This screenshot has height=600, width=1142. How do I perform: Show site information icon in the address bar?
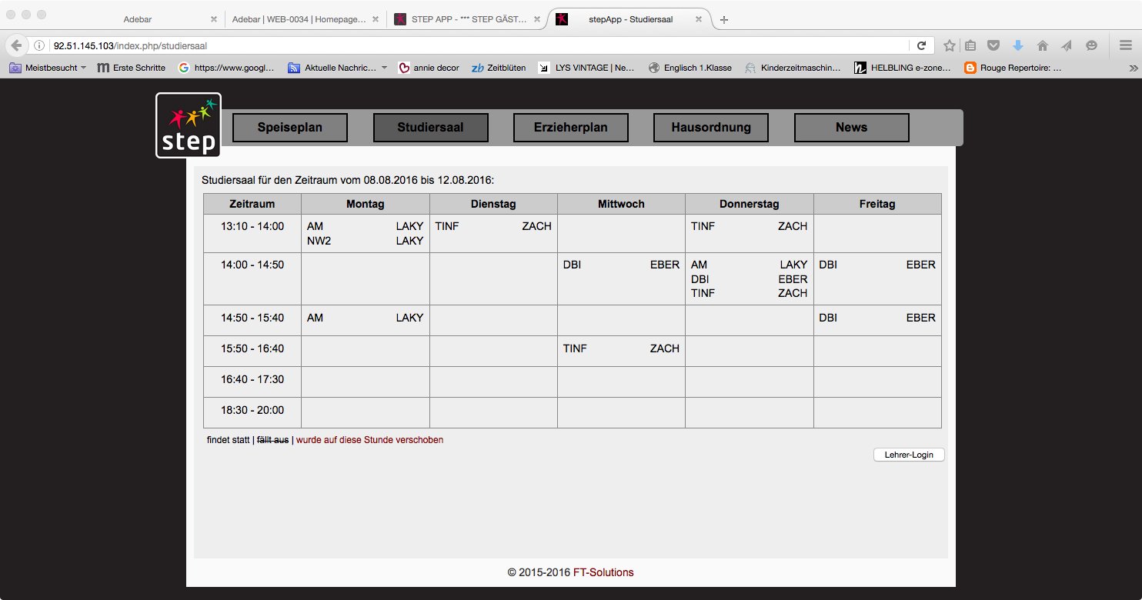tap(40, 45)
